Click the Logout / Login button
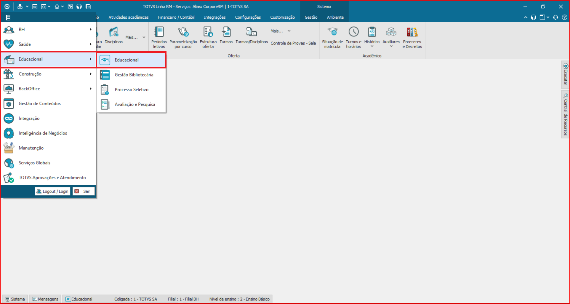The height and width of the screenshot is (304, 570). pyautogui.click(x=52, y=191)
